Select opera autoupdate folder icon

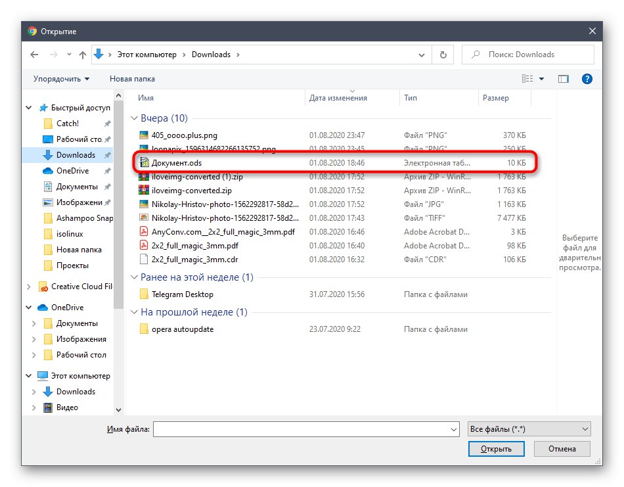[144, 329]
